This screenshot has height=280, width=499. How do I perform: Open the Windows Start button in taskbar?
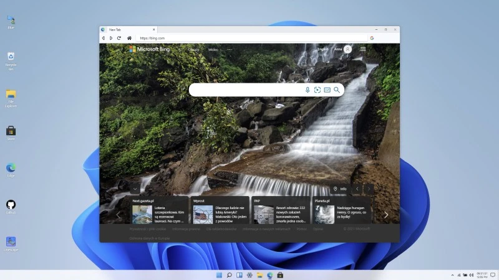pyautogui.click(x=220, y=275)
